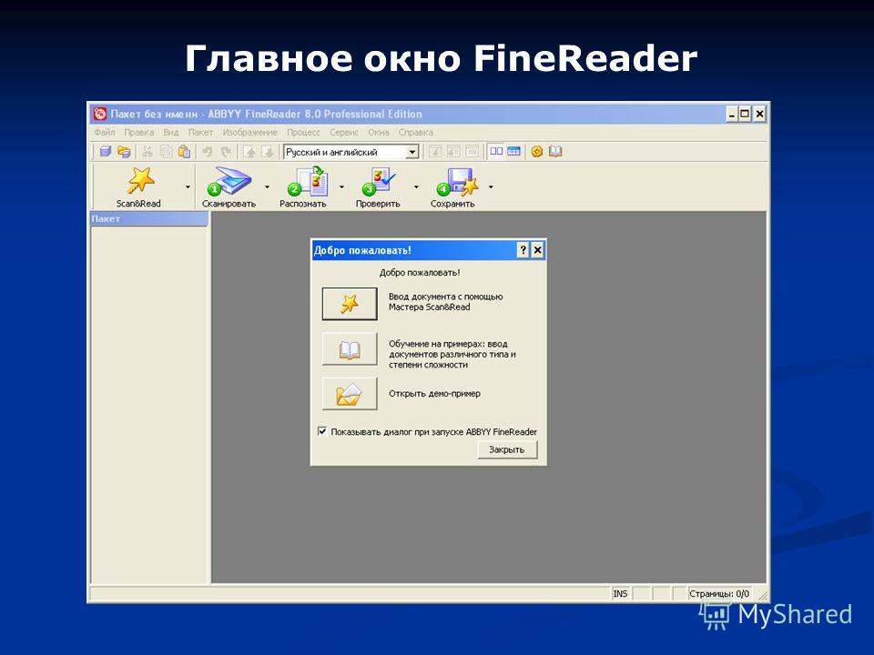
Task: Expand the arrow next to Сканировать
Action: [x=267, y=187]
